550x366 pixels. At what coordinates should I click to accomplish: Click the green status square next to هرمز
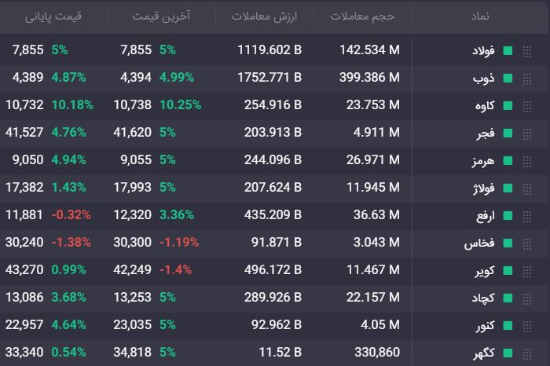[x=508, y=160]
